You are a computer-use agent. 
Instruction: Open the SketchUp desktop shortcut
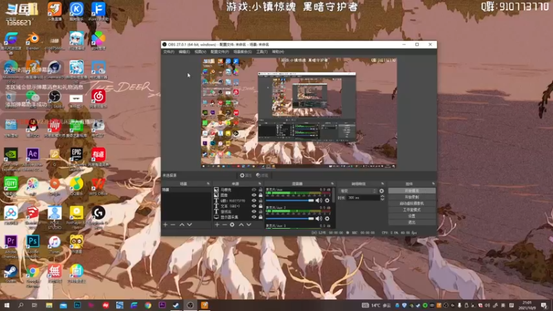coord(32,216)
